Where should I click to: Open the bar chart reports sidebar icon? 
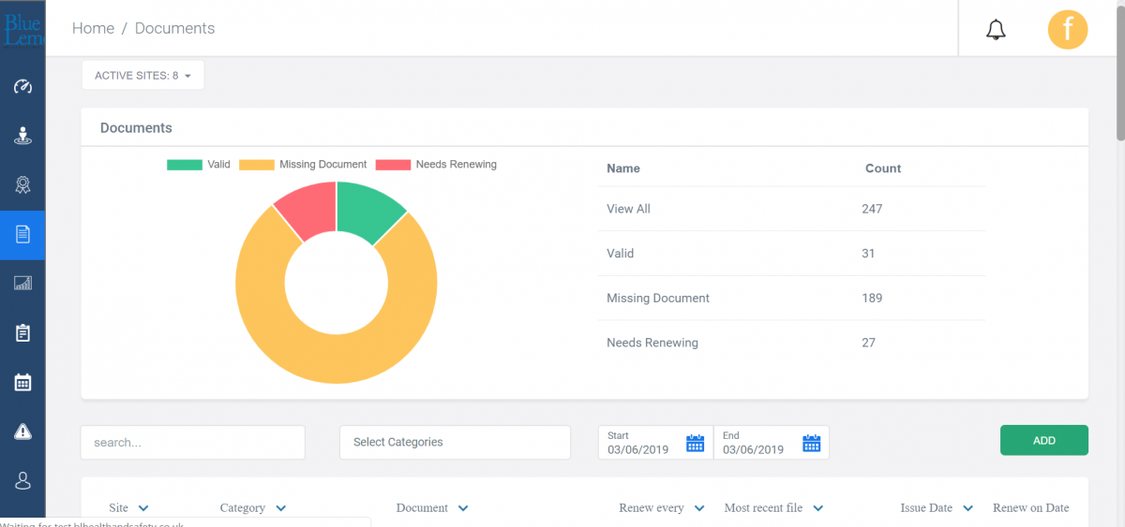pos(22,283)
